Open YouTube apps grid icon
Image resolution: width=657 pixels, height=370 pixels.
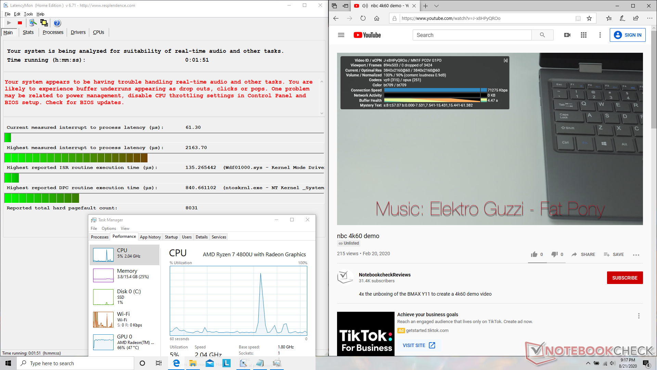click(x=584, y=35)
